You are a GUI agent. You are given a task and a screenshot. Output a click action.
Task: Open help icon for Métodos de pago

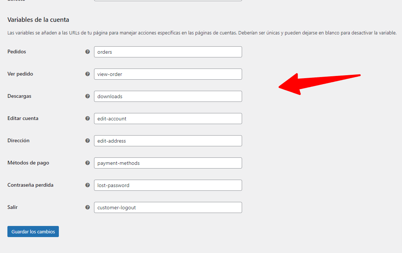point(87,163)
